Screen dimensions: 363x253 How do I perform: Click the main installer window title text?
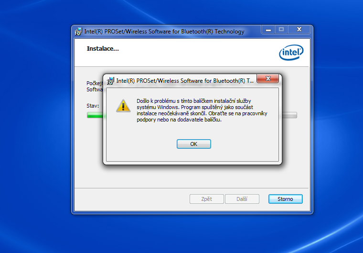164,32
